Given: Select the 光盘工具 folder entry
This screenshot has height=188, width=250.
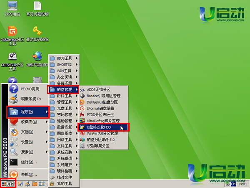Looking at the screenshot, I should (x=64, y=108).
